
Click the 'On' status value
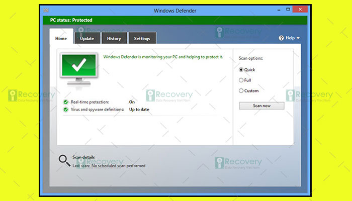132,102
